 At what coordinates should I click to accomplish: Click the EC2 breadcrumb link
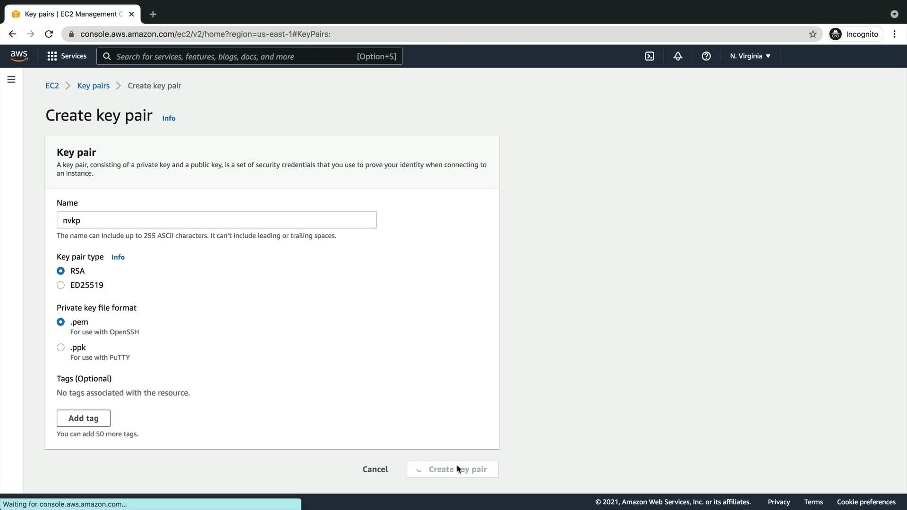(52, 85)
